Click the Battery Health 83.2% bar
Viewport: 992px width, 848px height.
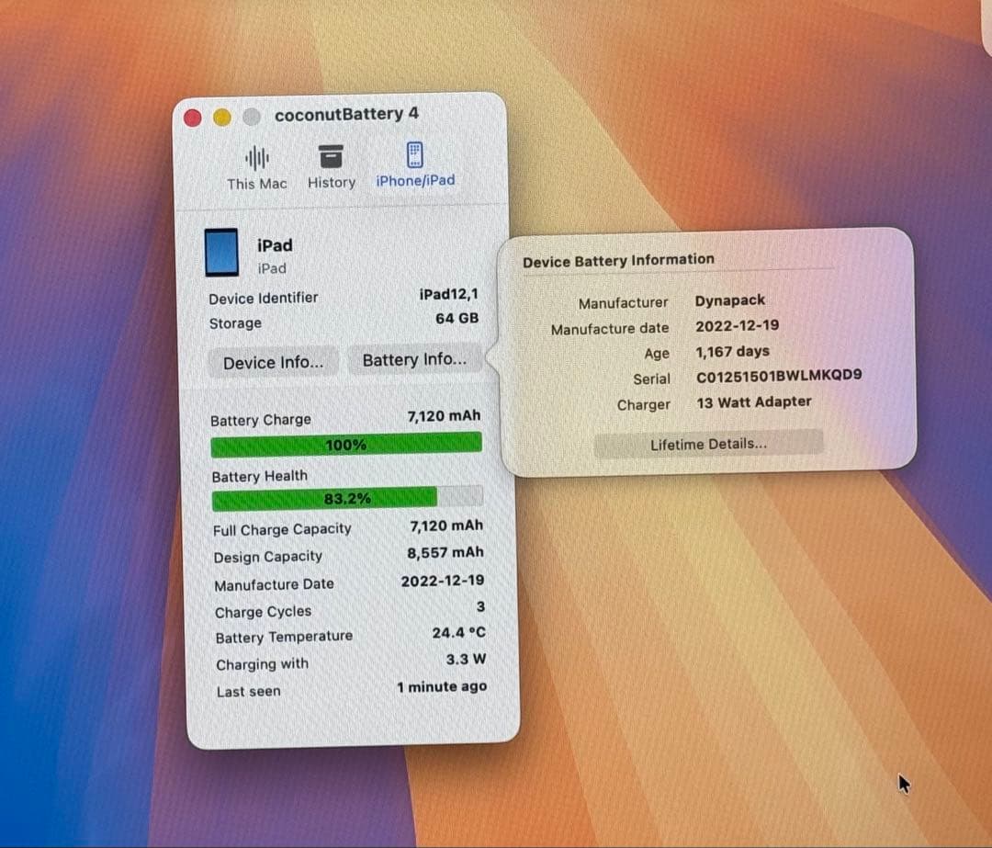347,498
